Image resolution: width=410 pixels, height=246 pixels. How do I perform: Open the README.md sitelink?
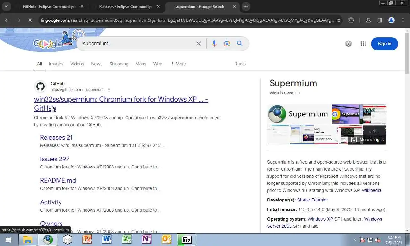[58, 180]
